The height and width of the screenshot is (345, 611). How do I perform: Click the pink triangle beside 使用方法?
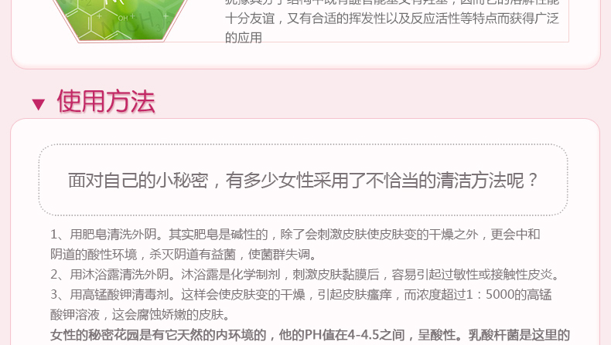(38, 104)
